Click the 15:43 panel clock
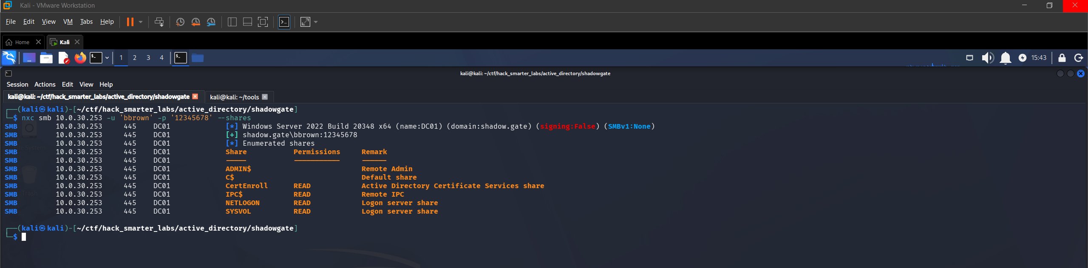The width and height of the screenshot is (1088, 268). (x=1039, y=58)
